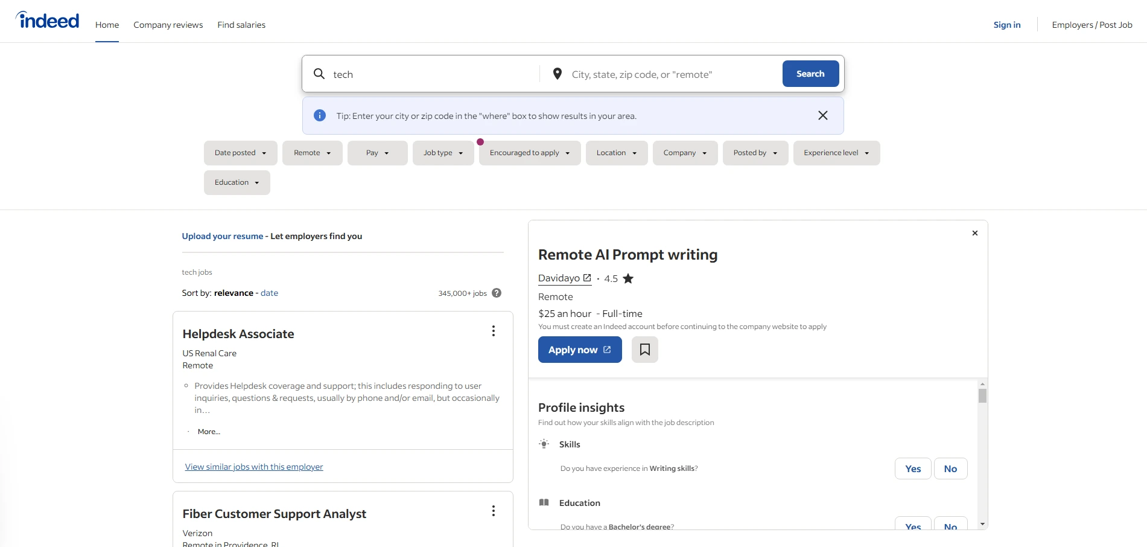Viewport: 1147px width, 547px height.
Task: Click the magnifier icon in search box
Action: click(319, 74)
